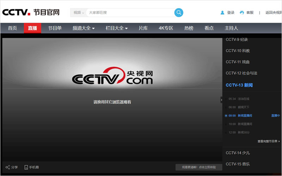Screen dimensions: 282x176
Task: Click the 观看更清晰!点击立即体验 button
Action: 199,167
